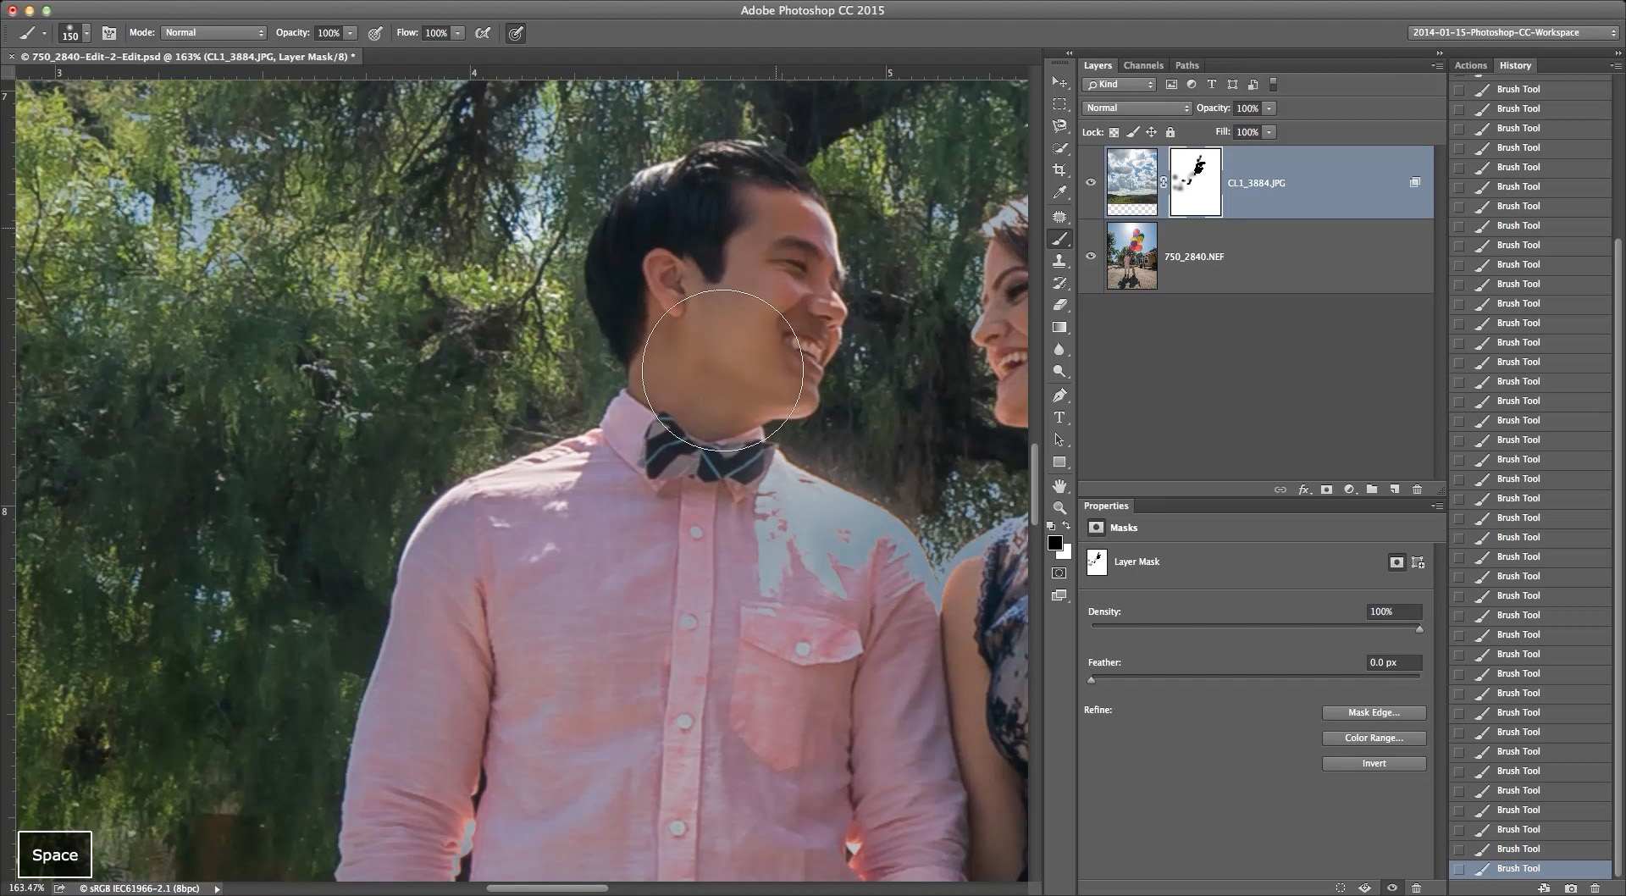Click the Delete layer trash icon
The height and width of the screenshot is (896, 1626).
[1418, 489]
